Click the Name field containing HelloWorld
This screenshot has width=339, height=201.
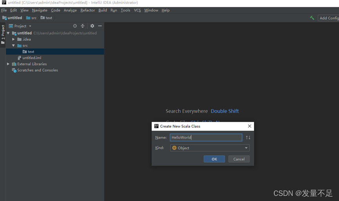206,138
